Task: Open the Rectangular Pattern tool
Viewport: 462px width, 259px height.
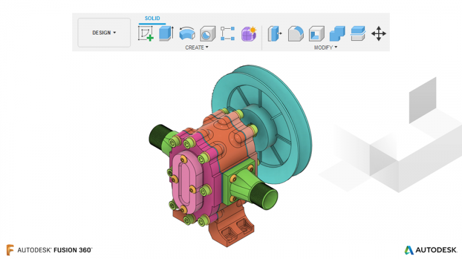Action: (x=228, y=33)
